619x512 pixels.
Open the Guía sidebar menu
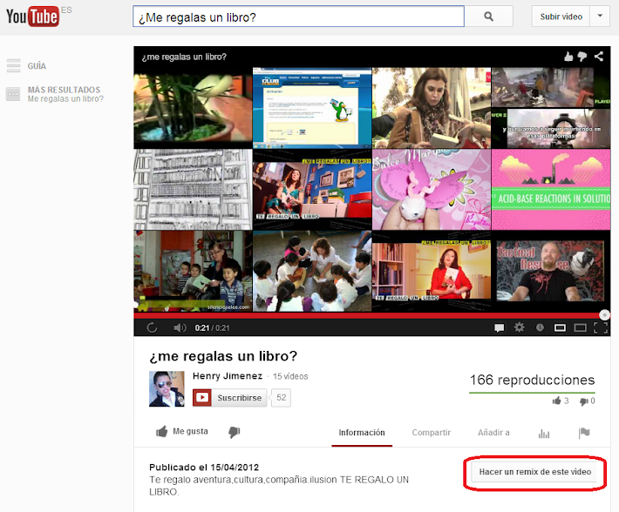(x=37, y=66)
